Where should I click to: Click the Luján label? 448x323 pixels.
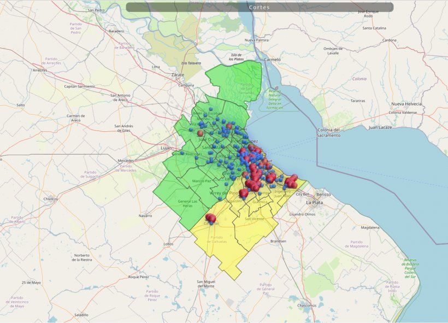[166, 148]
